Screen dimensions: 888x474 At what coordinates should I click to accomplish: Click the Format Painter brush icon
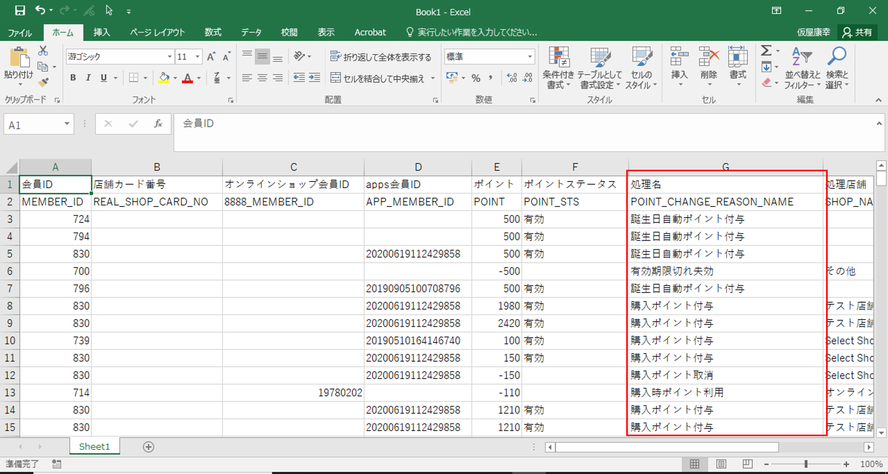[43, 82]
